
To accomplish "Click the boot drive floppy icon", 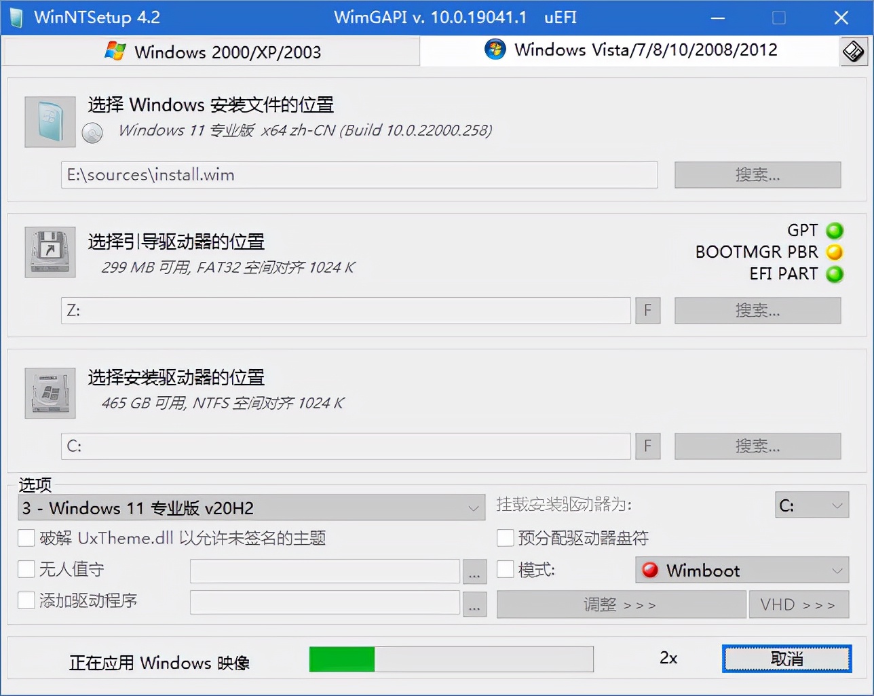I will 49,252.
